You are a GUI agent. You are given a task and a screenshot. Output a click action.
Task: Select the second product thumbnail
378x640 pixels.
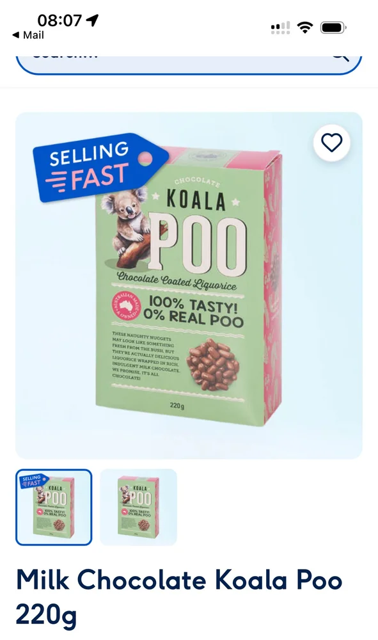tap(138, 507)
